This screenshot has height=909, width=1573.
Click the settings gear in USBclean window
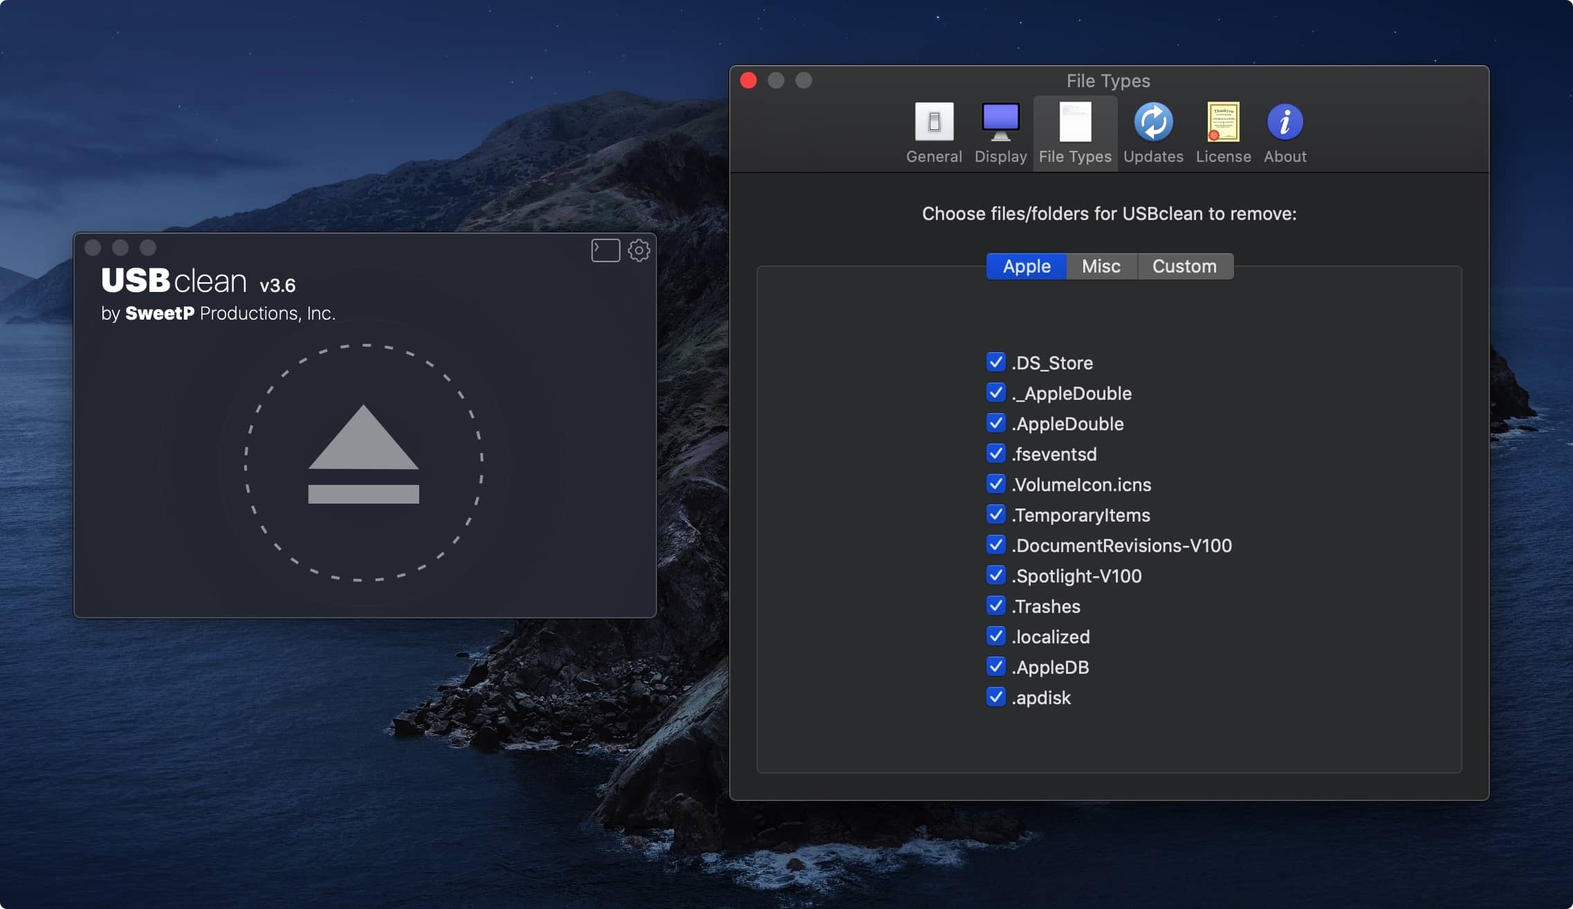639,250
